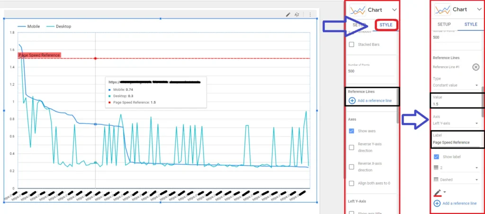Click the AZ sort icon above the chart
The width and height of the screenshot is (485, 214).
click(x=297, y=15)
